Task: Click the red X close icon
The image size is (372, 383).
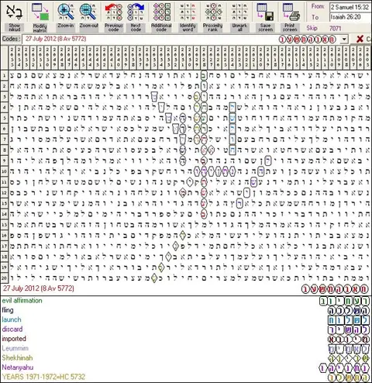Action: (360, 39)
